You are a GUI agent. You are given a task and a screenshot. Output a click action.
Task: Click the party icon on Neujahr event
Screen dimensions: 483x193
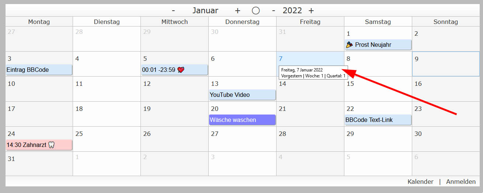350,45
